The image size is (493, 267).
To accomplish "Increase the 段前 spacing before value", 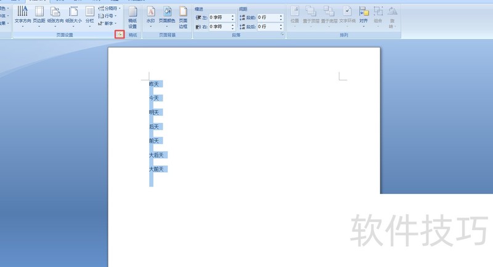I will [281, 15].
